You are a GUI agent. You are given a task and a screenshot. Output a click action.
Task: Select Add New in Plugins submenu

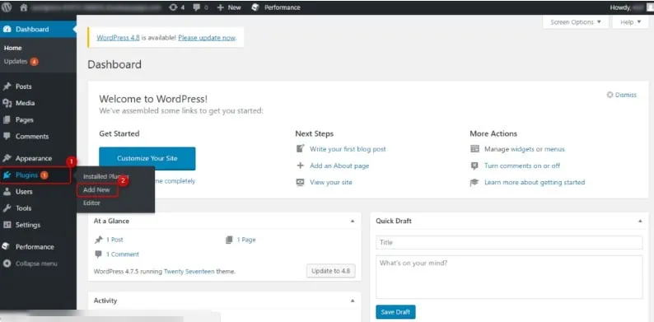point(96,189)
